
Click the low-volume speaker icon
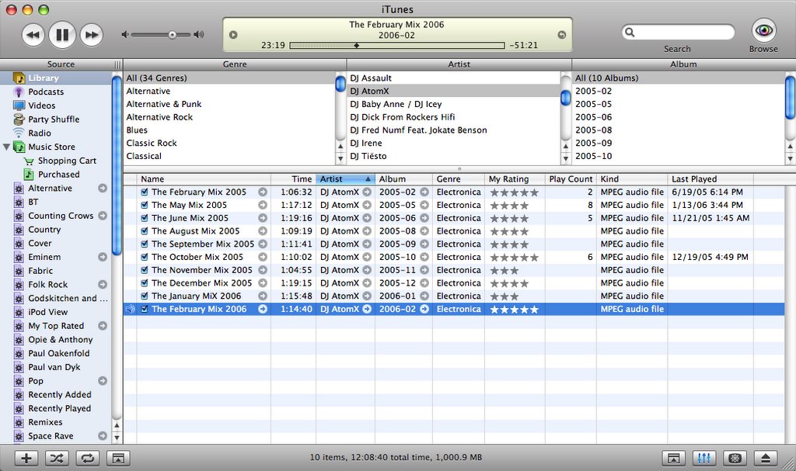[125, 34]
